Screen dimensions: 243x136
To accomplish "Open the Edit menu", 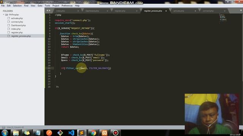I will (x=9, y=6).
